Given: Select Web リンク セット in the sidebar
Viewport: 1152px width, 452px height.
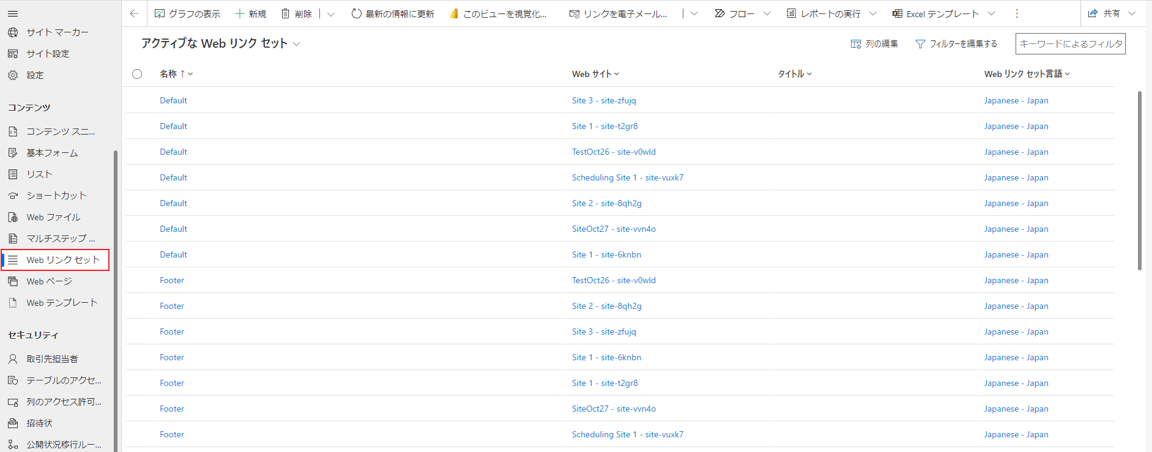Looking at the screenshot, I should point(55,260).
